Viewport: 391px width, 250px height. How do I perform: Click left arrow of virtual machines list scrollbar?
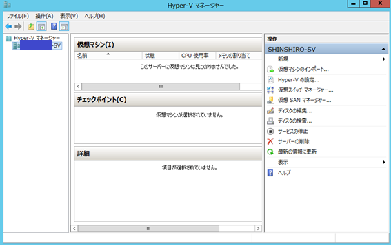pos(78,86)
